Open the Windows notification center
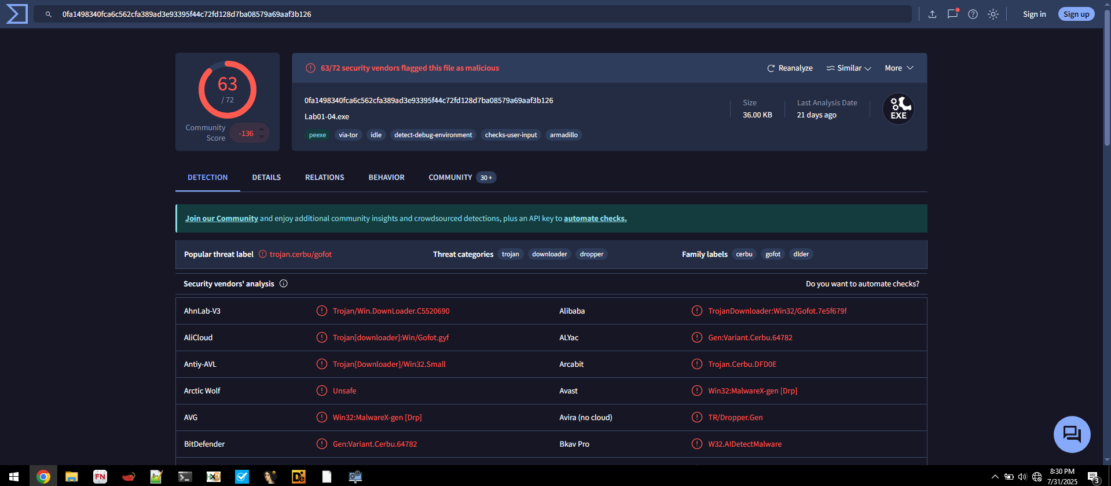 point(1093,477)
